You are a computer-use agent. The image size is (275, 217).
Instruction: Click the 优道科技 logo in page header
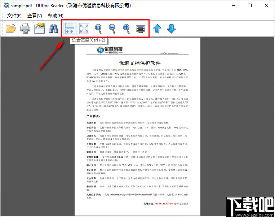pyautogui.click(x=110, y=50)
